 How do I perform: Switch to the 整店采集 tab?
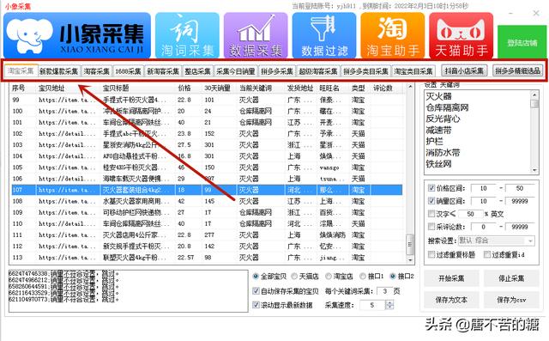point(197,71)
